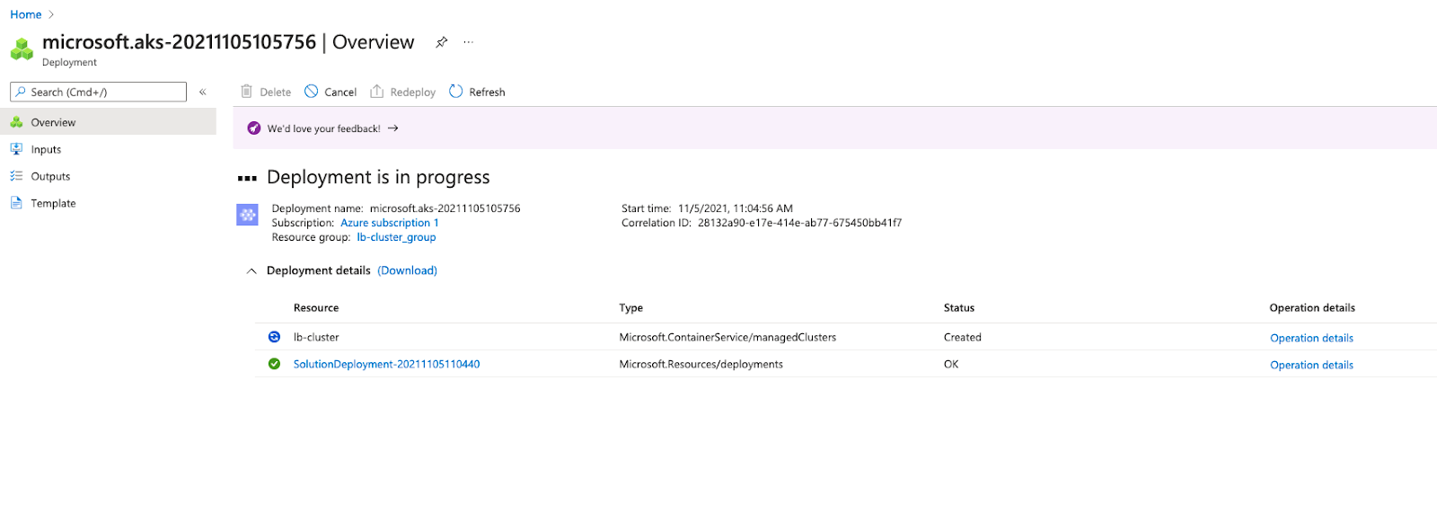Select the lb-cluster resource name

tap(316, 337)
